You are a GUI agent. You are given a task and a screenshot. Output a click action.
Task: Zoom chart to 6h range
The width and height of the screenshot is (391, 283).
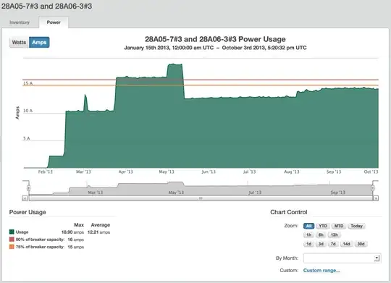click(x=321, y=235)
